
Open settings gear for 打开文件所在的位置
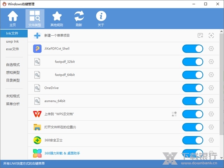pyautogui.click(x=211, y=127)
